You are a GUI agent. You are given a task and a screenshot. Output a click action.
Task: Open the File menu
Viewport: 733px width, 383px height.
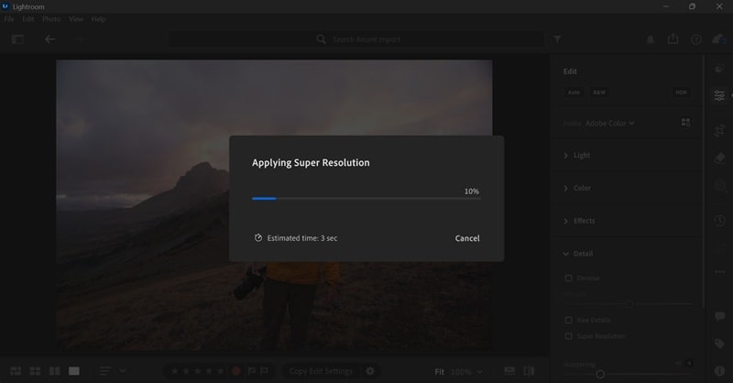(9, 19)
